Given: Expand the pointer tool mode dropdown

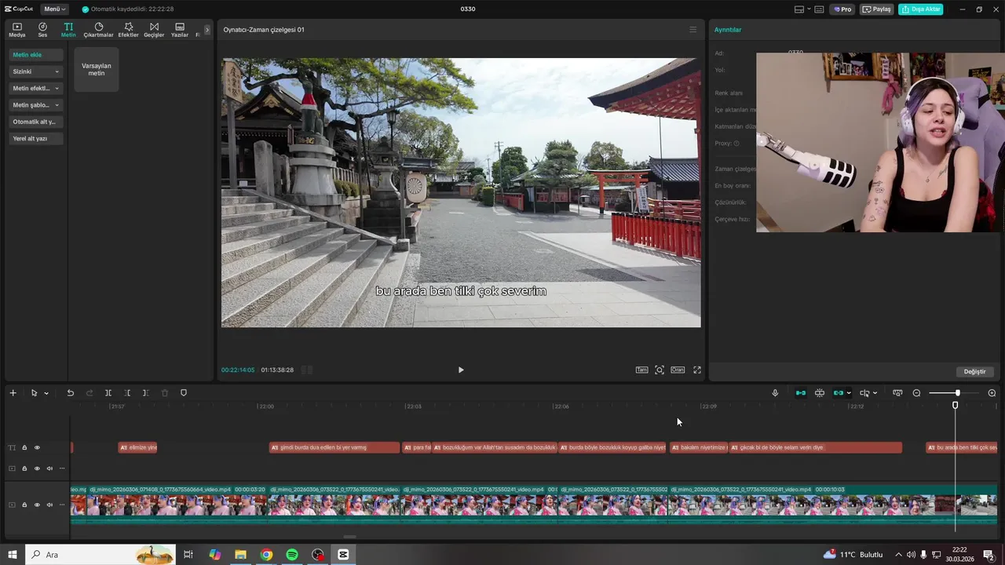Looking at the screenshot, I should pyautogui.click(x=46, y=393).
